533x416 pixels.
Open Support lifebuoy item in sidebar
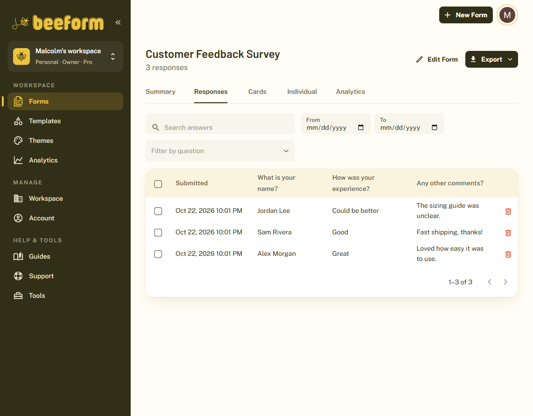[x=65, y=276]
